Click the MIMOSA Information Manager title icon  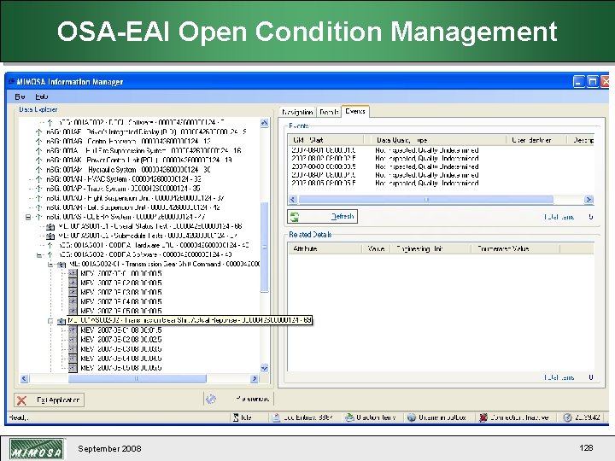coord(11,81)
